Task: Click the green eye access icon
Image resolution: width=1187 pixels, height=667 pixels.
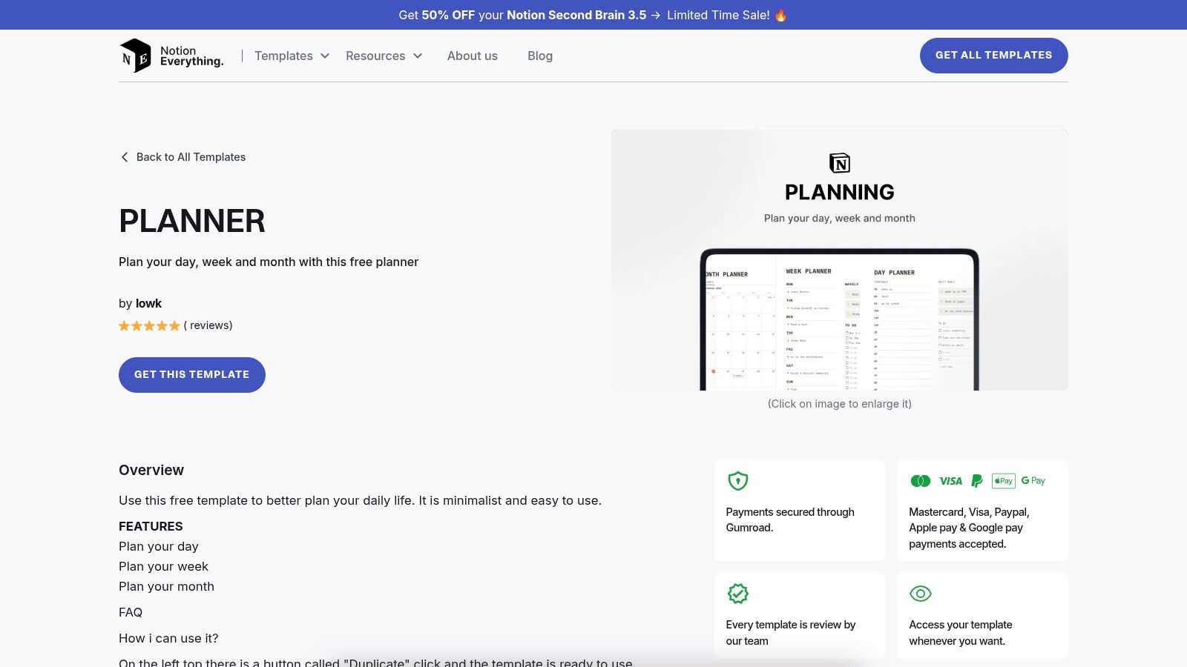Action: pyautogui.click(x=920, y=594)
